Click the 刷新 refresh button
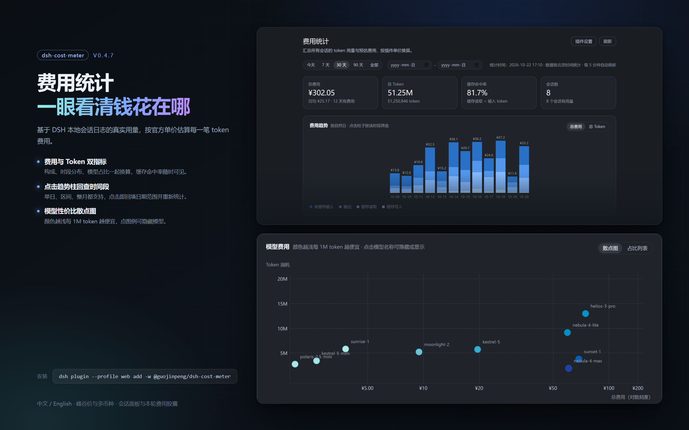 point(607,41)
